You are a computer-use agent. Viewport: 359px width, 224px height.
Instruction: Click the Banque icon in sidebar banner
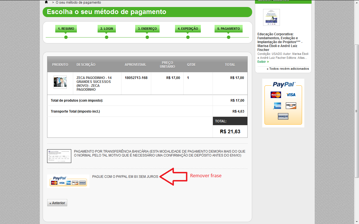click(x=283, y=116)
